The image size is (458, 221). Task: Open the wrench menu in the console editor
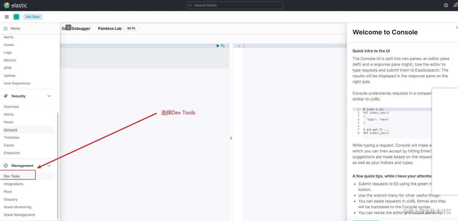pos(223,46)
